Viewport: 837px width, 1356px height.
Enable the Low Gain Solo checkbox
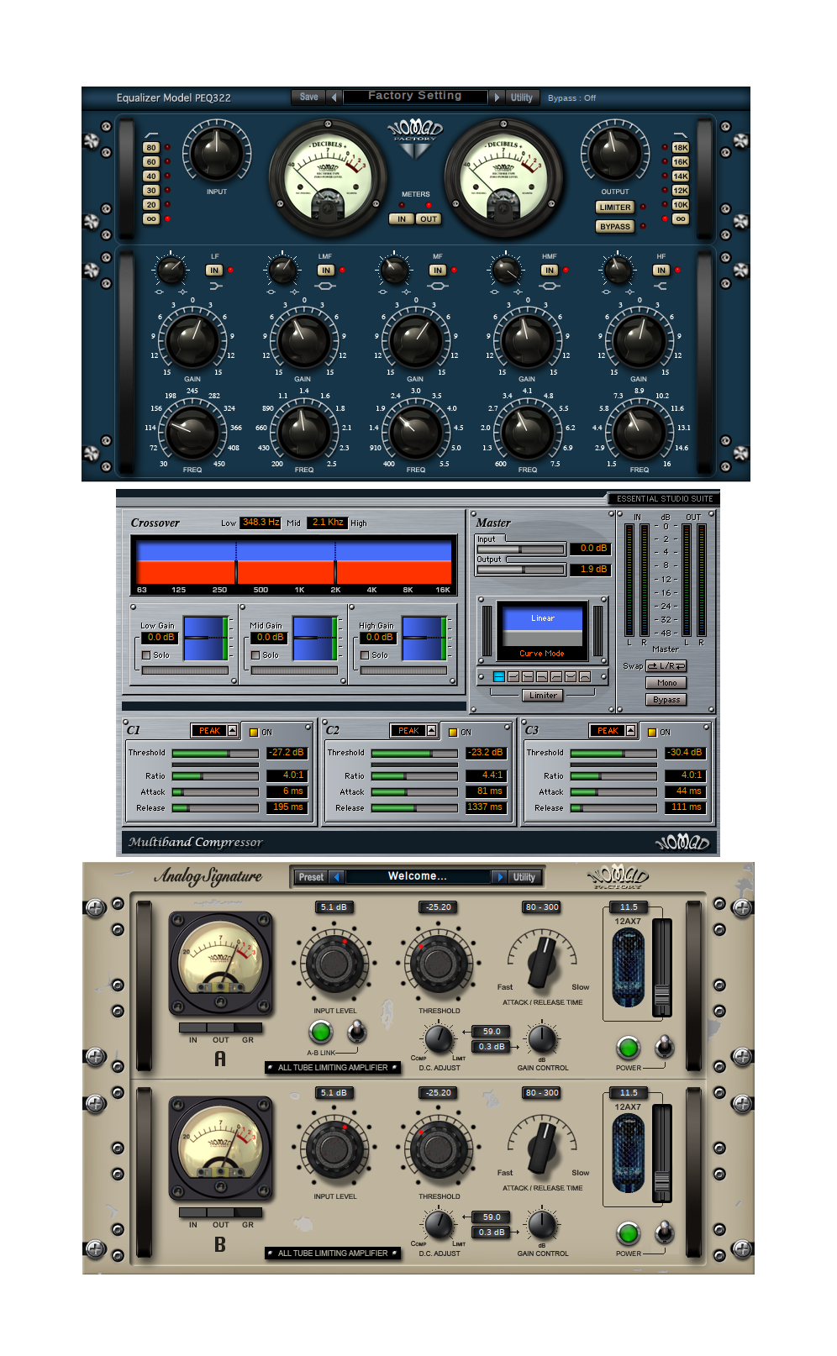[x=146, y=655]
